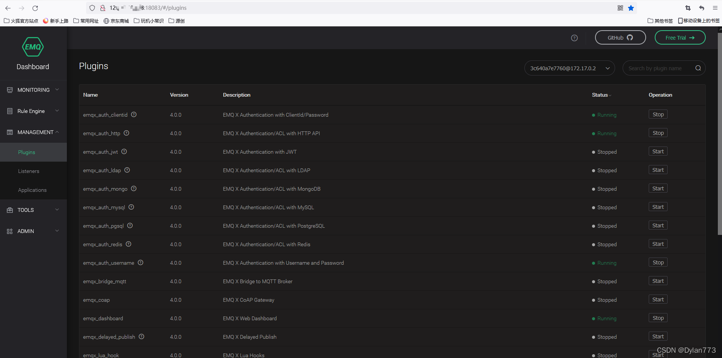Click the shield tracking protection icon
The image size is (722, 358).
click(x=92, y=8)
